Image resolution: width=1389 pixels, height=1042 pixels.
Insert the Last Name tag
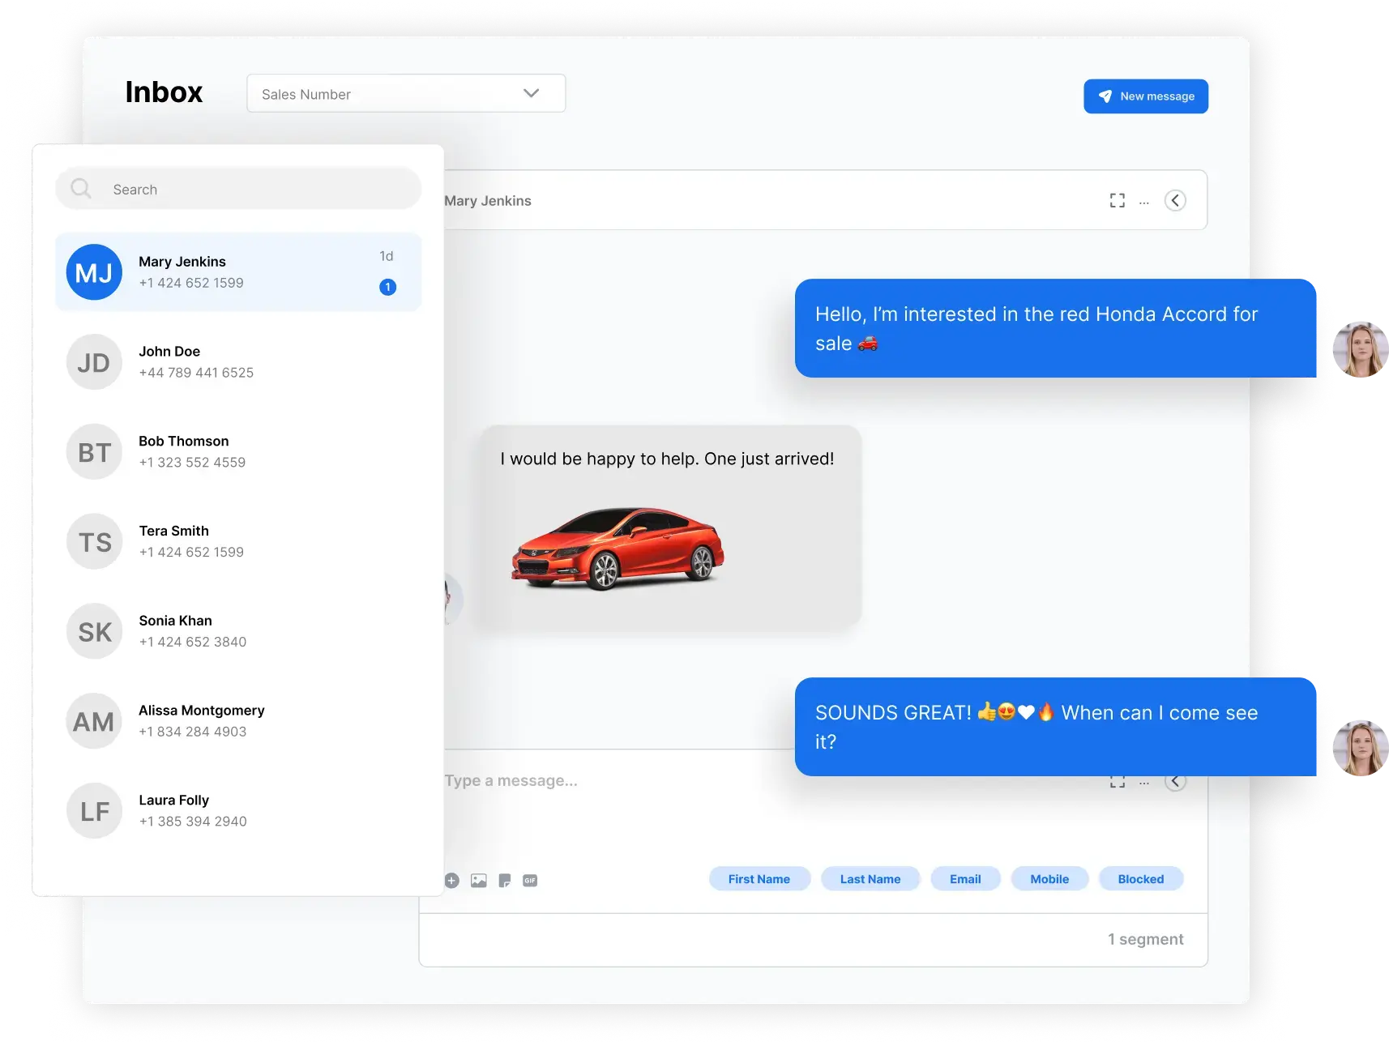click(870, 879)
